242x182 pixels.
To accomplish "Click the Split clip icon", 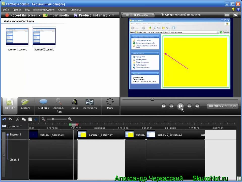I will (36, 119).
